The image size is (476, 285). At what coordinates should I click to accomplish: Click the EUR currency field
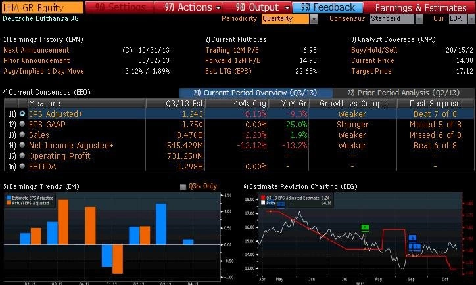coord(458,19)
